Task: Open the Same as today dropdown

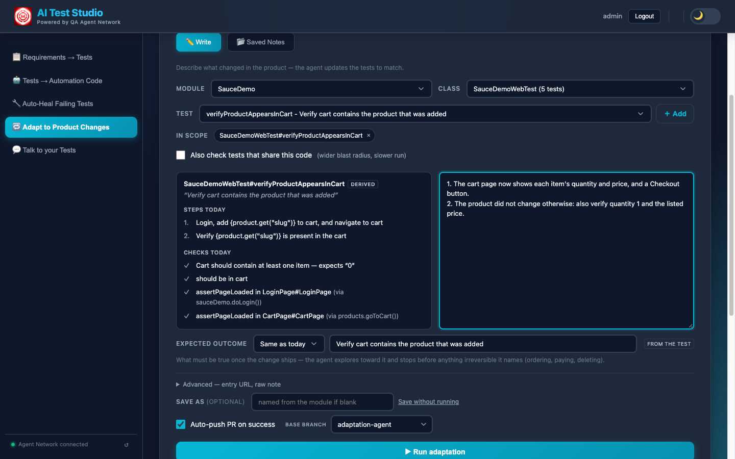Action: tap(289, 344)
